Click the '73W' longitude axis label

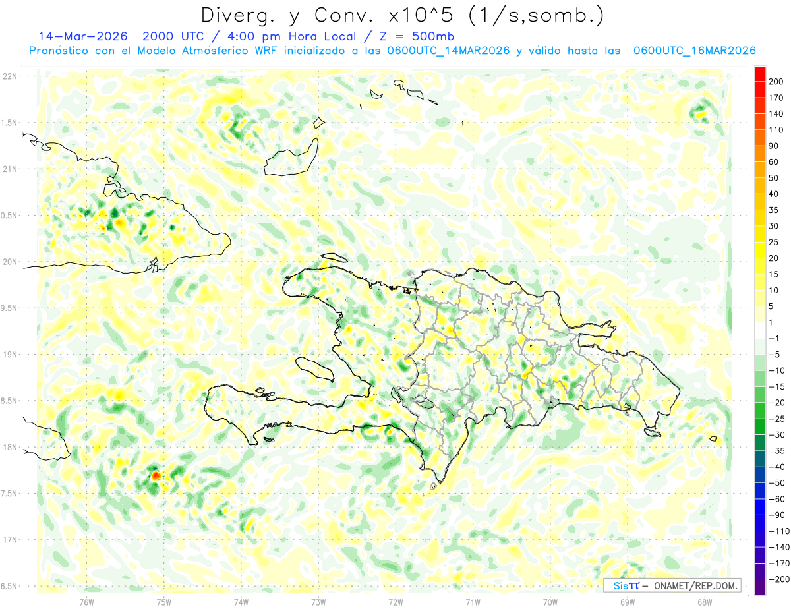point(318,602)
